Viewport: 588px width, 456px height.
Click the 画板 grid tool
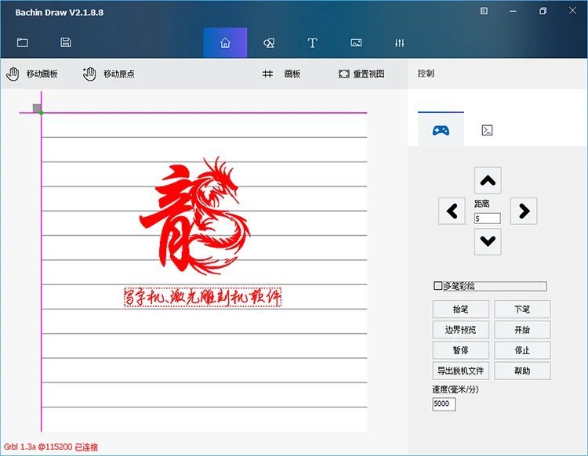[281, 74]
